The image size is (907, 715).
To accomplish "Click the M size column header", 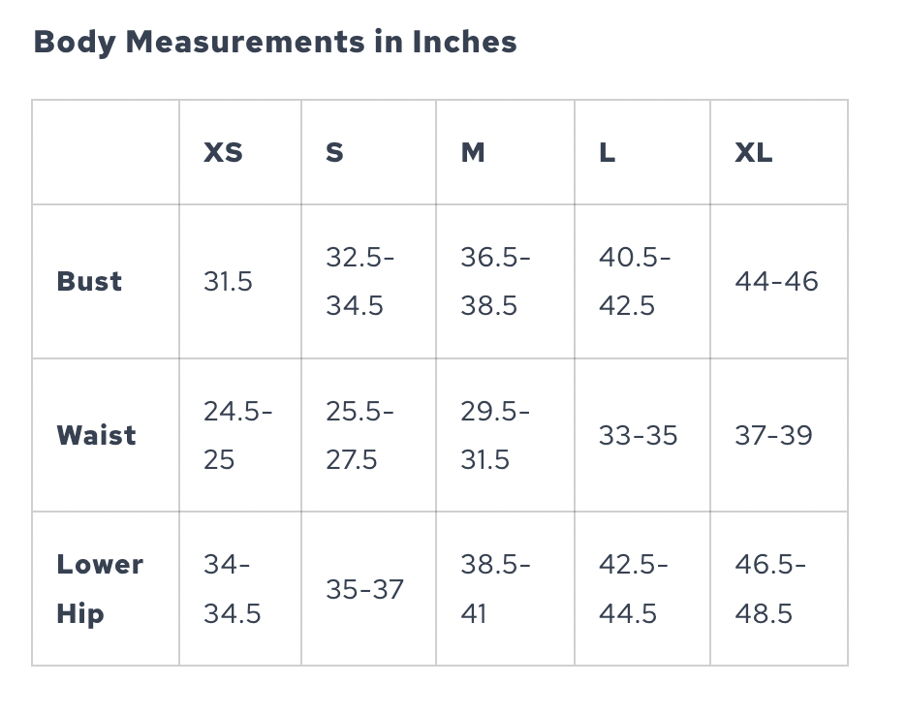I will tap(473, 152).
